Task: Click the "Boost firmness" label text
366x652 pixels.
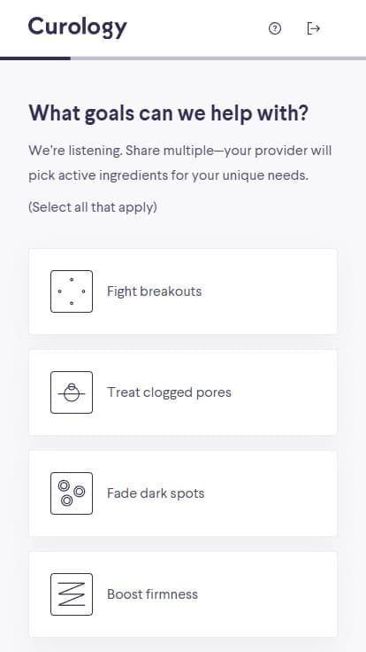Action: (x=152, y=594)
